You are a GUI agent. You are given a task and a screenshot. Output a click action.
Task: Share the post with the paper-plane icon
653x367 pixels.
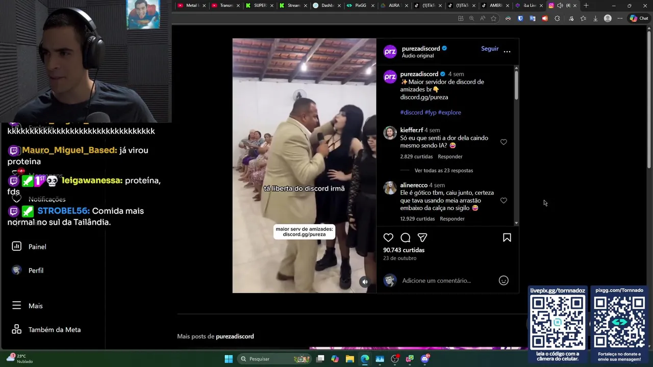[x=422, y=238]
